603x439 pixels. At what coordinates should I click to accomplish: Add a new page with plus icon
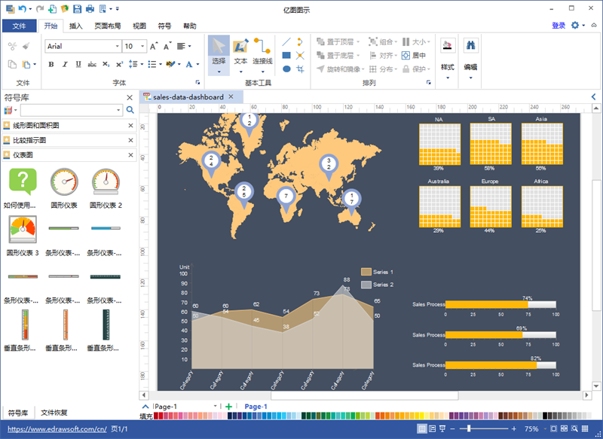pyautogui.click(x=229, y=407)
